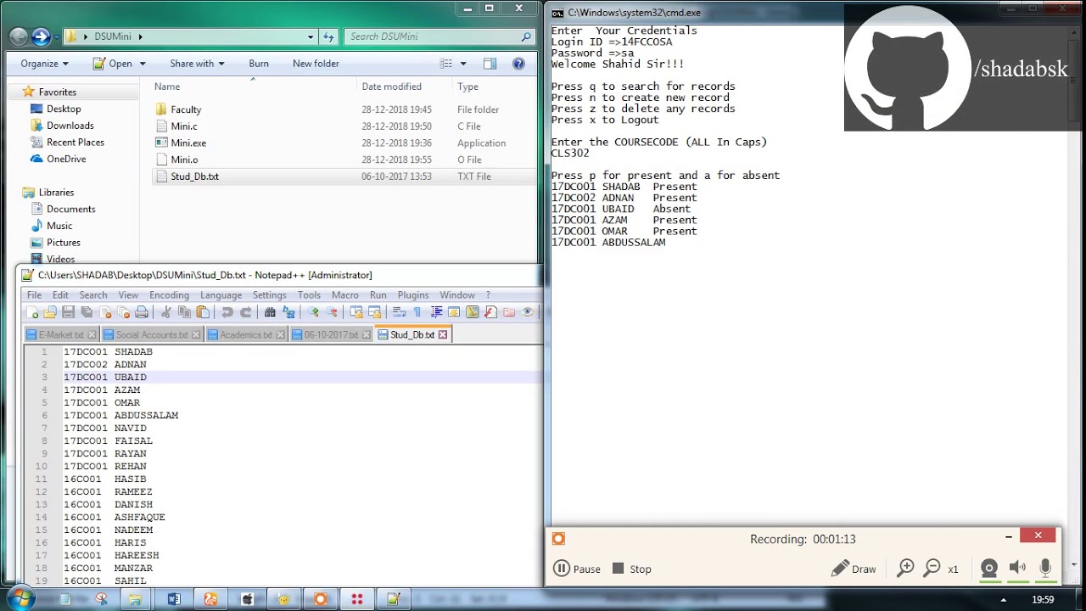The width and height of the screenshot is (1086, 611).
Task: Click the zoom in magnifier in recorder
Action: [906, 569]
